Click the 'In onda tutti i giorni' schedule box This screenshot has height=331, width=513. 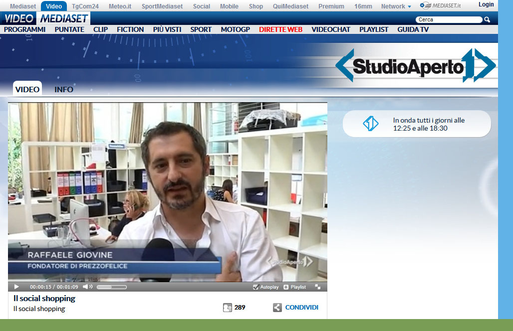pyautogui.click(x=417, y=124)
